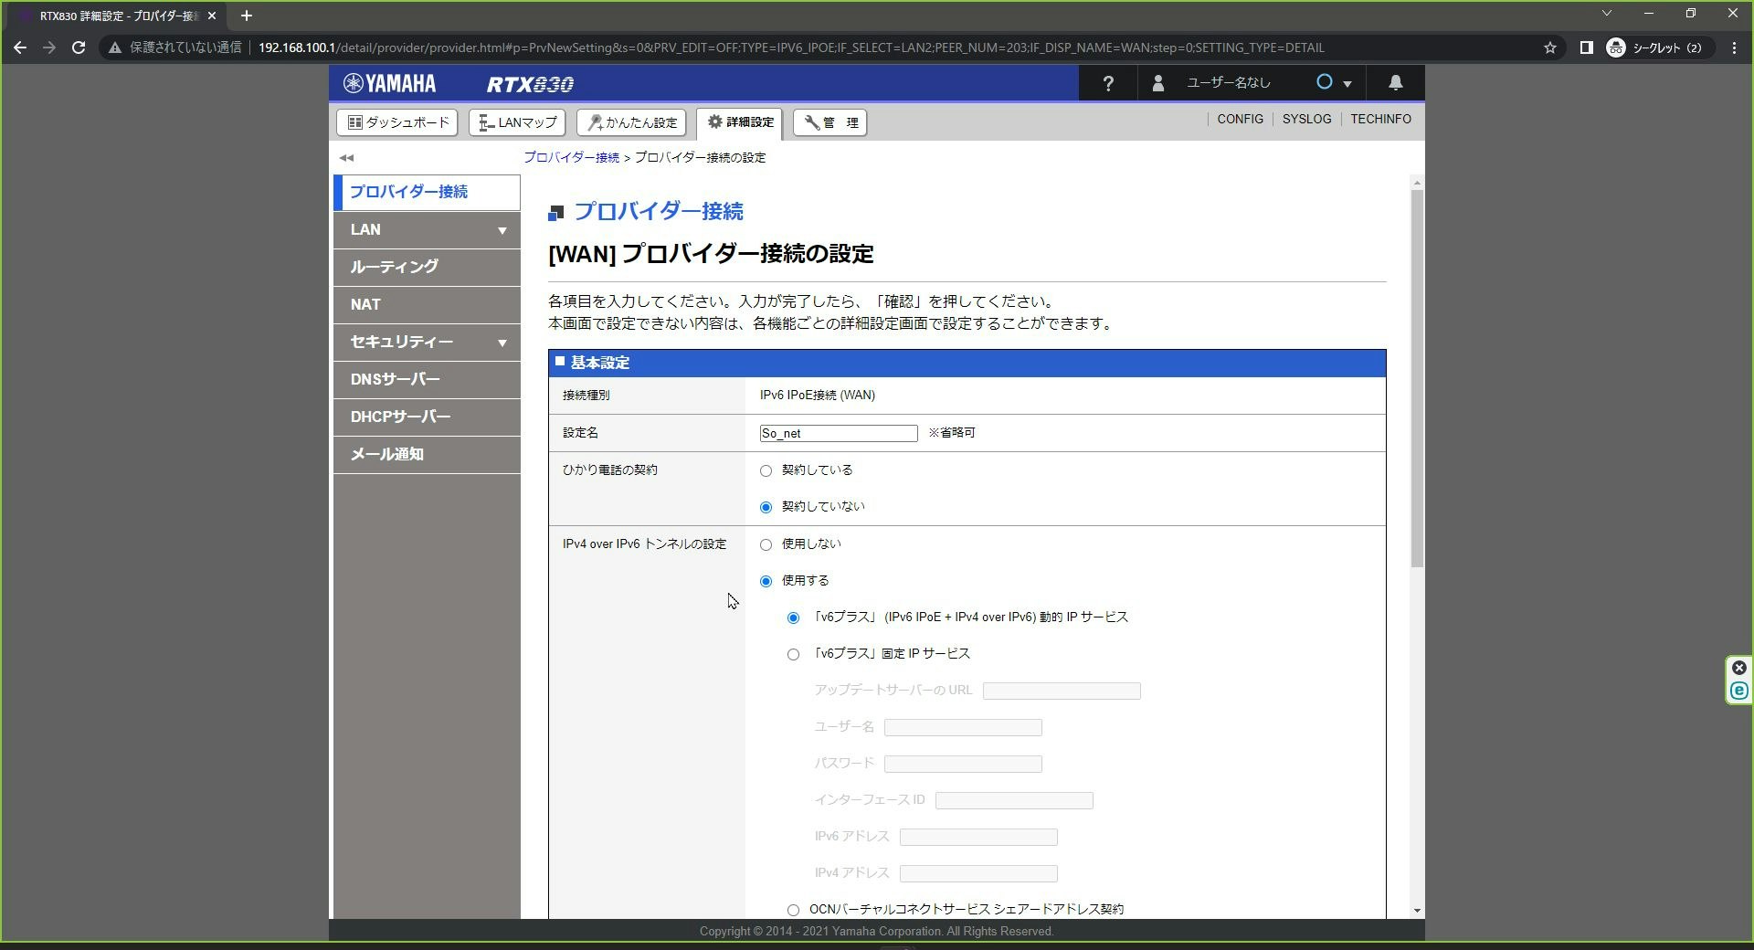This screenshot has height=950, width=1754.
Task: Click the page vertical scrollbar
Action: [x=1417, y=379]
